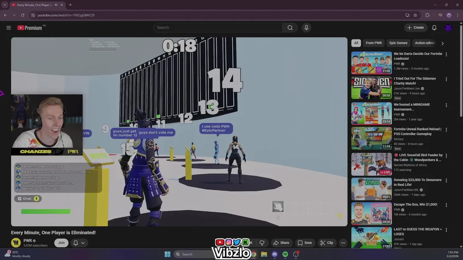The image size is (463, 260).
Task: Open Discord from the taskbar
Action: click(x=275, y=254)
